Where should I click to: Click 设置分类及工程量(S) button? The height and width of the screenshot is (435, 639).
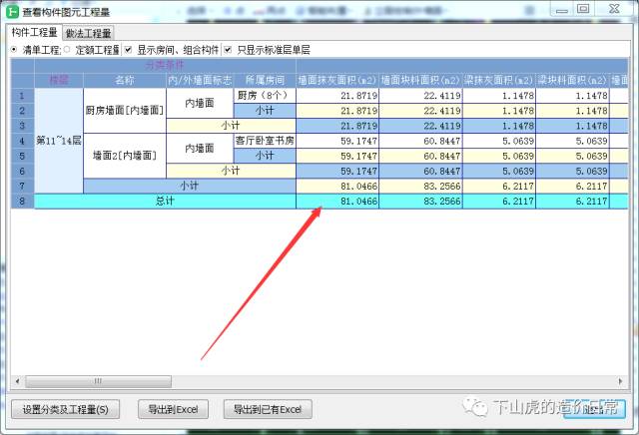[66, 409]
